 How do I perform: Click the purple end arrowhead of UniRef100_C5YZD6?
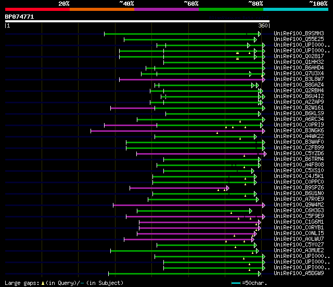pos(265,154)
